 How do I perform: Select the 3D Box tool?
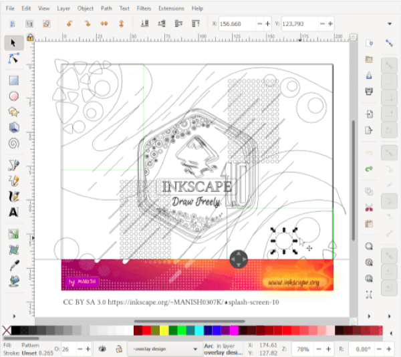coord(13,127)
